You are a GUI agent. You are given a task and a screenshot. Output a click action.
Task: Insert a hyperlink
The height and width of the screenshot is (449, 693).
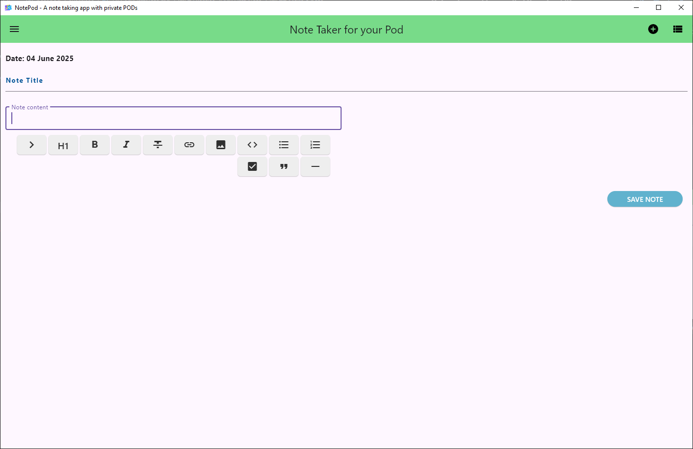pyautogui.click(x=189, y=145)
